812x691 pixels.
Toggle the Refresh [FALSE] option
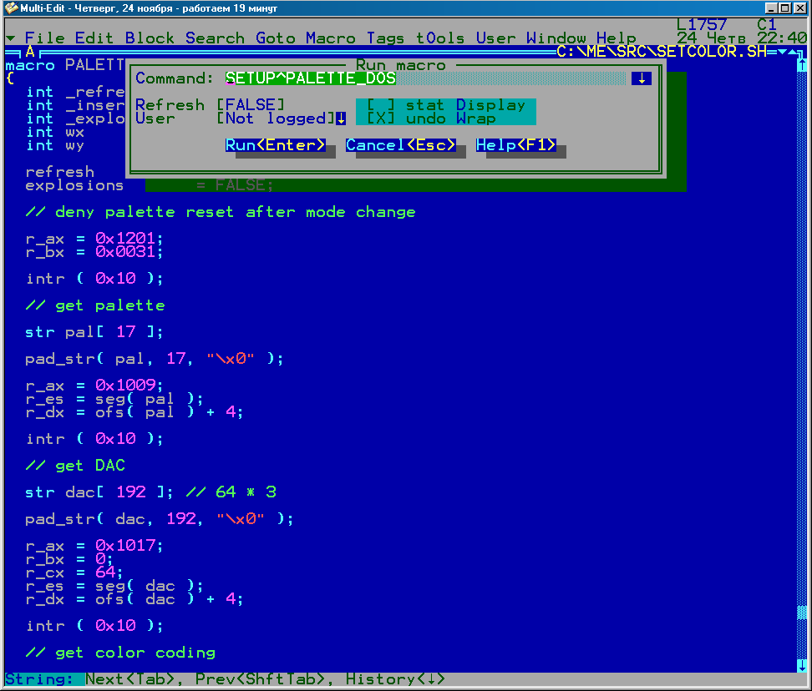tap(251, 105)
